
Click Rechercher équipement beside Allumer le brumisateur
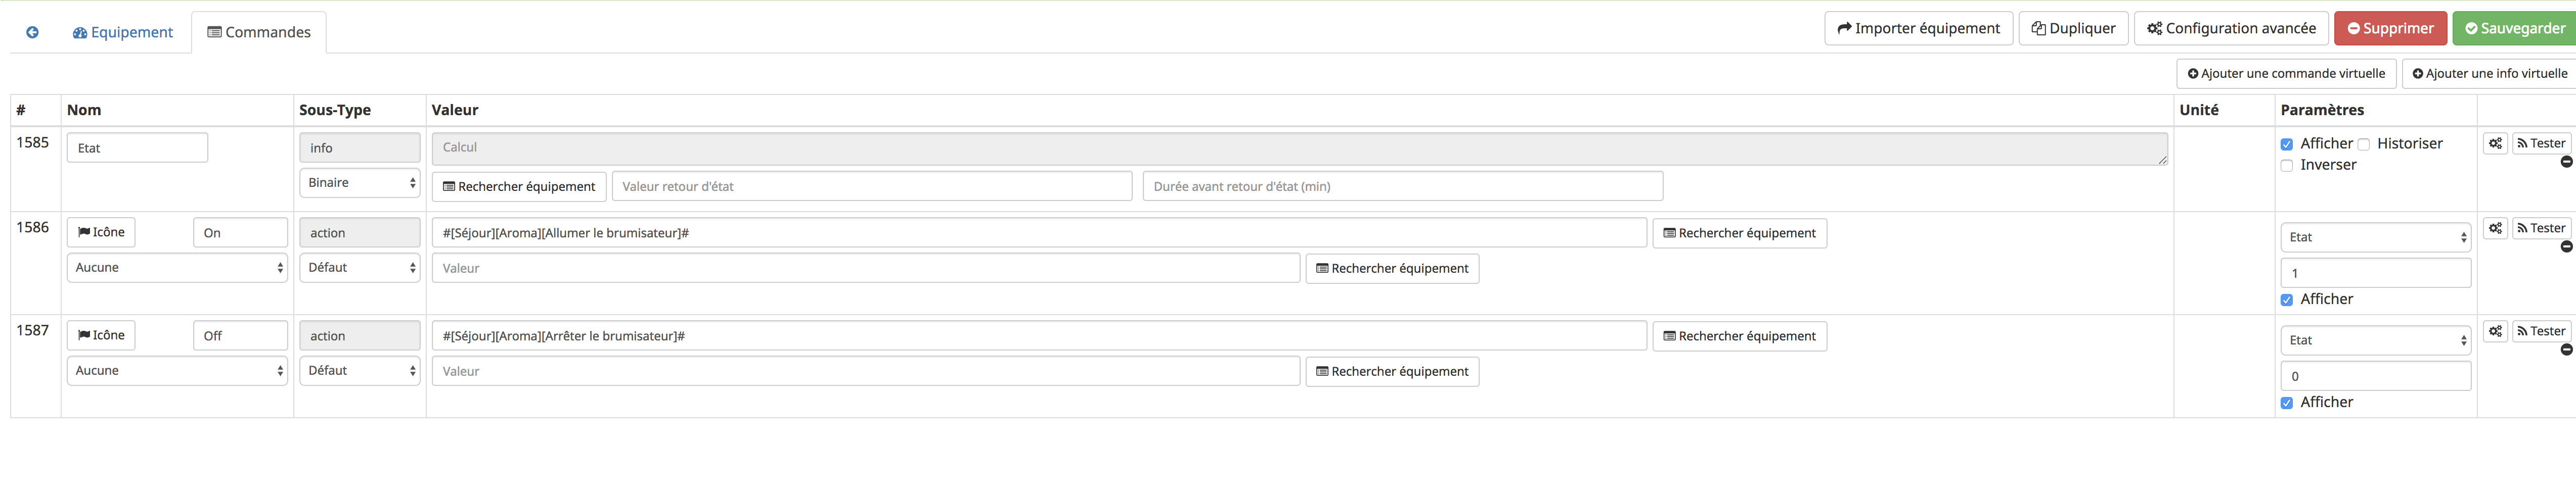click(1739, 232)
